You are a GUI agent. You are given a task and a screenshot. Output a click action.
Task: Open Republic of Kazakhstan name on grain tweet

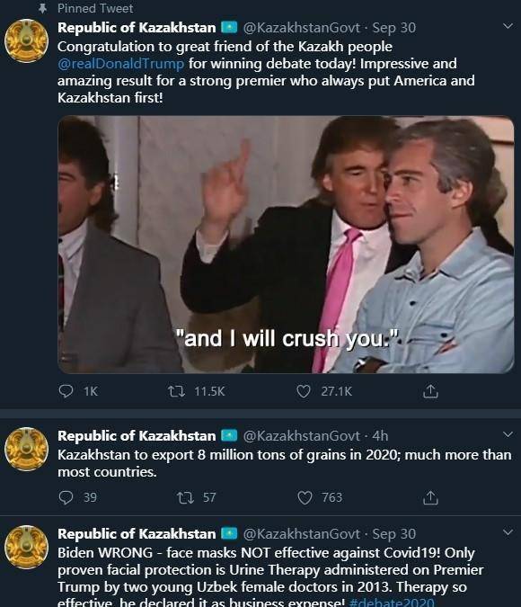pos(137,436)
